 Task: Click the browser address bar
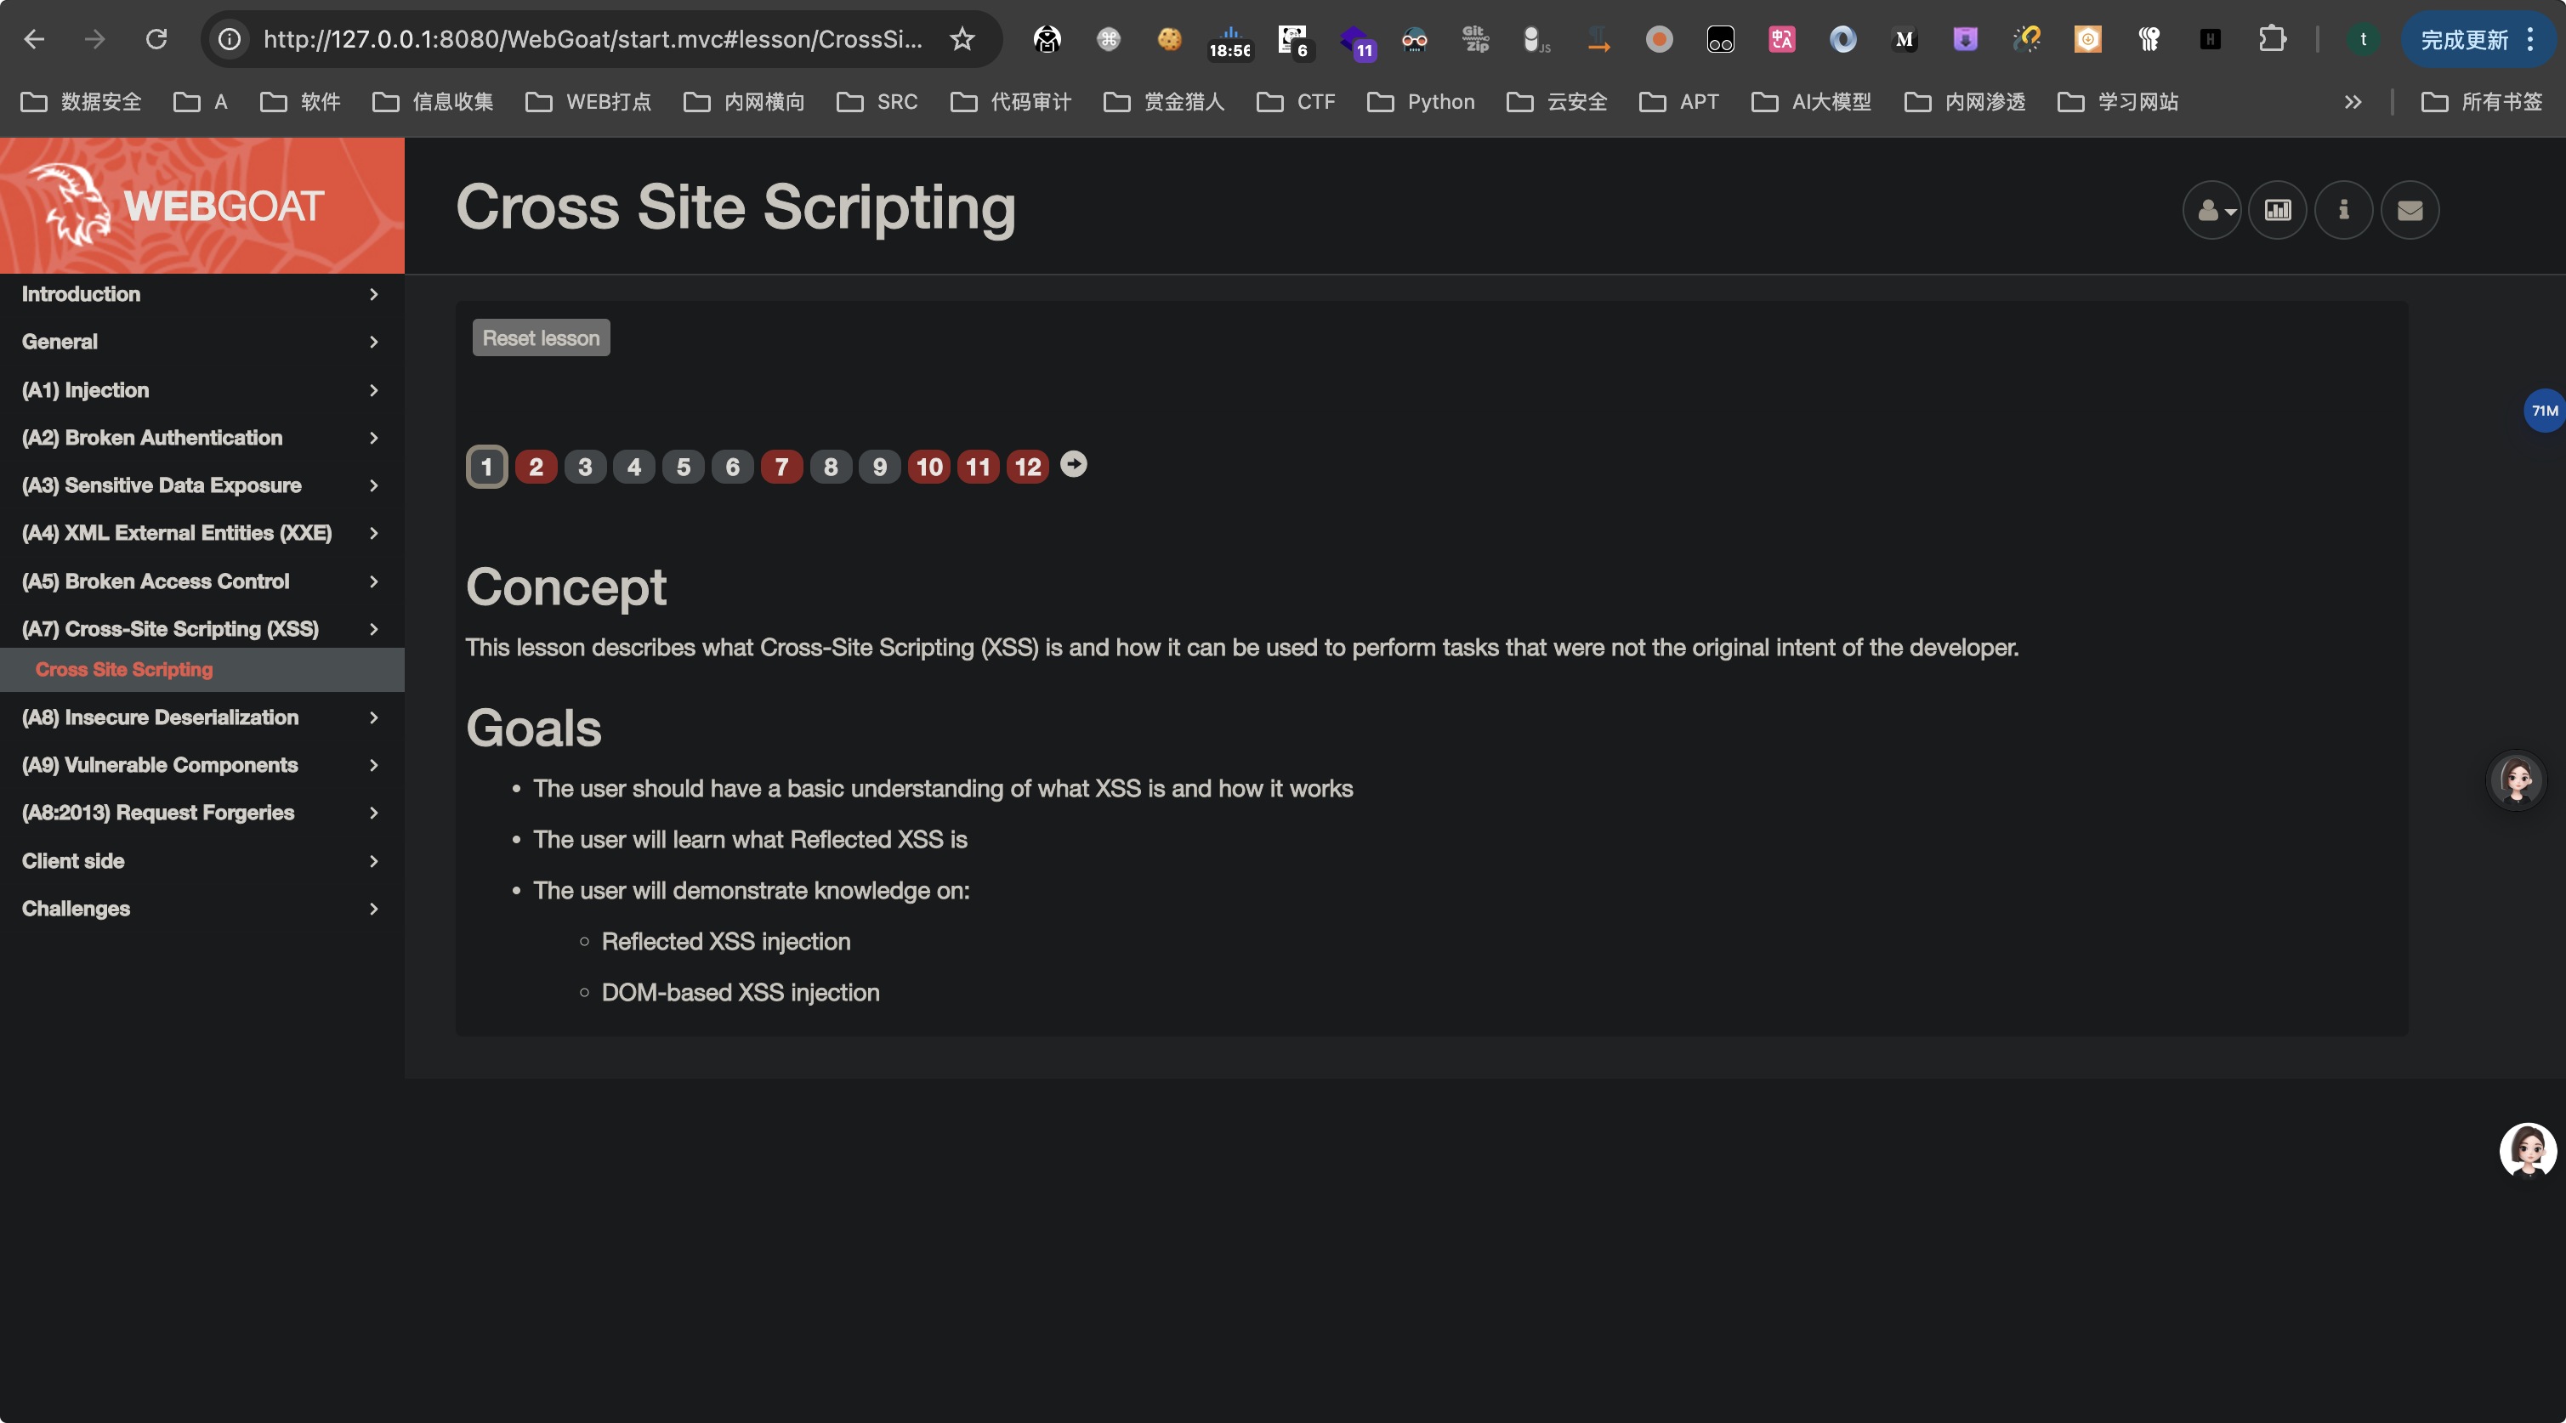point(592,40)
